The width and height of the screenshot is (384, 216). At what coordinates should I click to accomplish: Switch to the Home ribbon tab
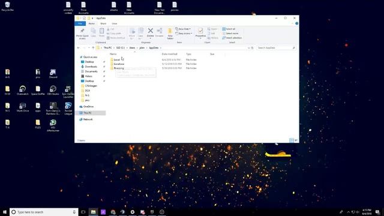[x=92, y=23]
